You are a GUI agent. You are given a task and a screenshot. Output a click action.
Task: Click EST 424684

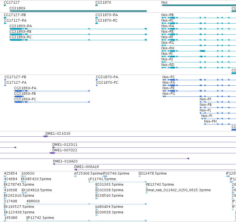pyautogui.click(x=11, y=179)
